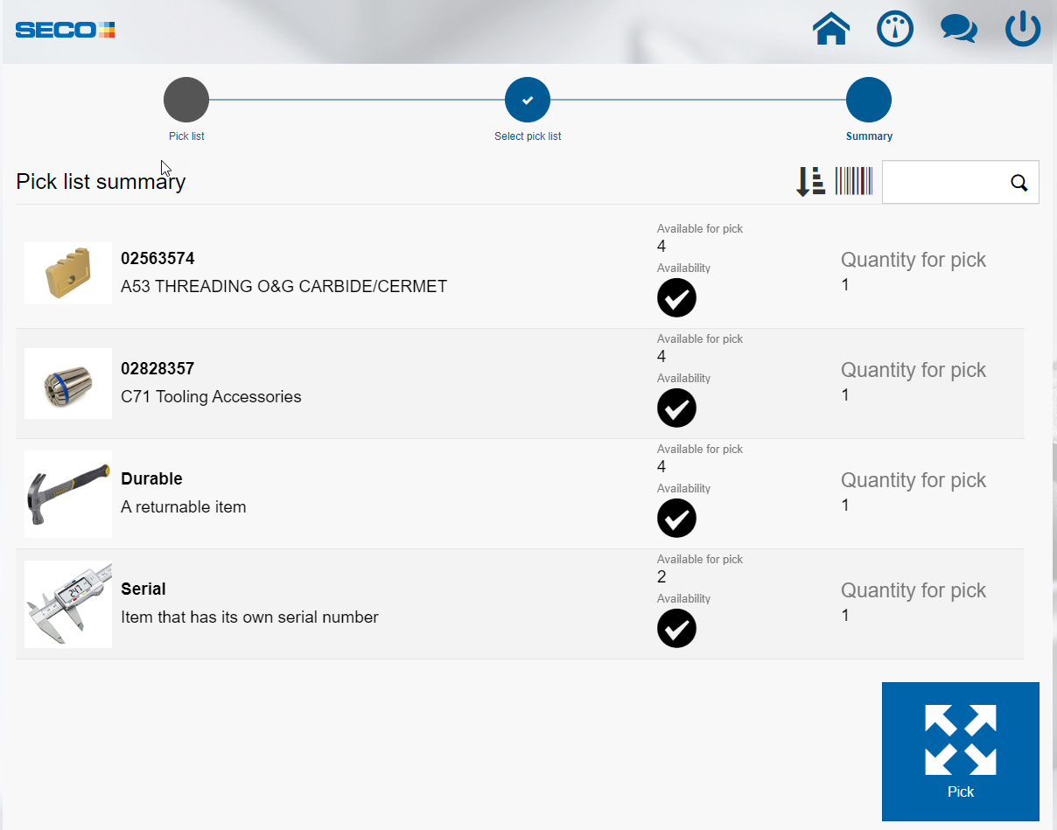Go to the Home screen icon
1057x830 pixels.
click(x=831, y=29)
